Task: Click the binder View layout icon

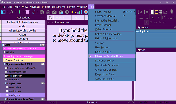Action: [x=3, y=12]
